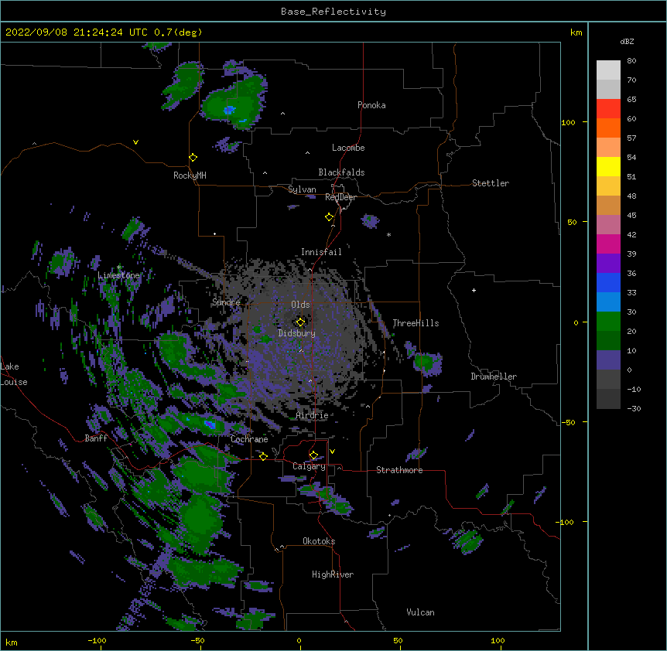Click the Airdrie city label
Screen dimensions: 667x651
[x=312, y=415]
